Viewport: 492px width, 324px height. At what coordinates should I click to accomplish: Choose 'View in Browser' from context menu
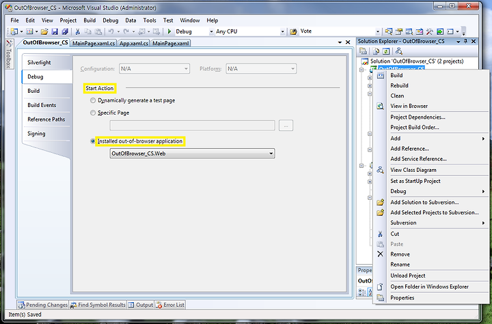click(409, 106)
